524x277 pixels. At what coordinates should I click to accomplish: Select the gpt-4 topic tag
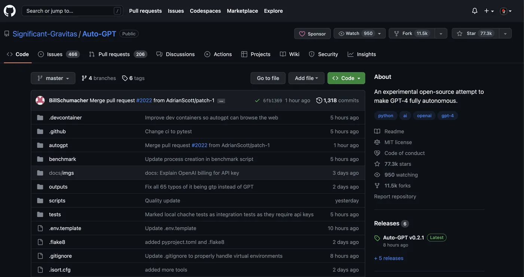click(448, 115)
